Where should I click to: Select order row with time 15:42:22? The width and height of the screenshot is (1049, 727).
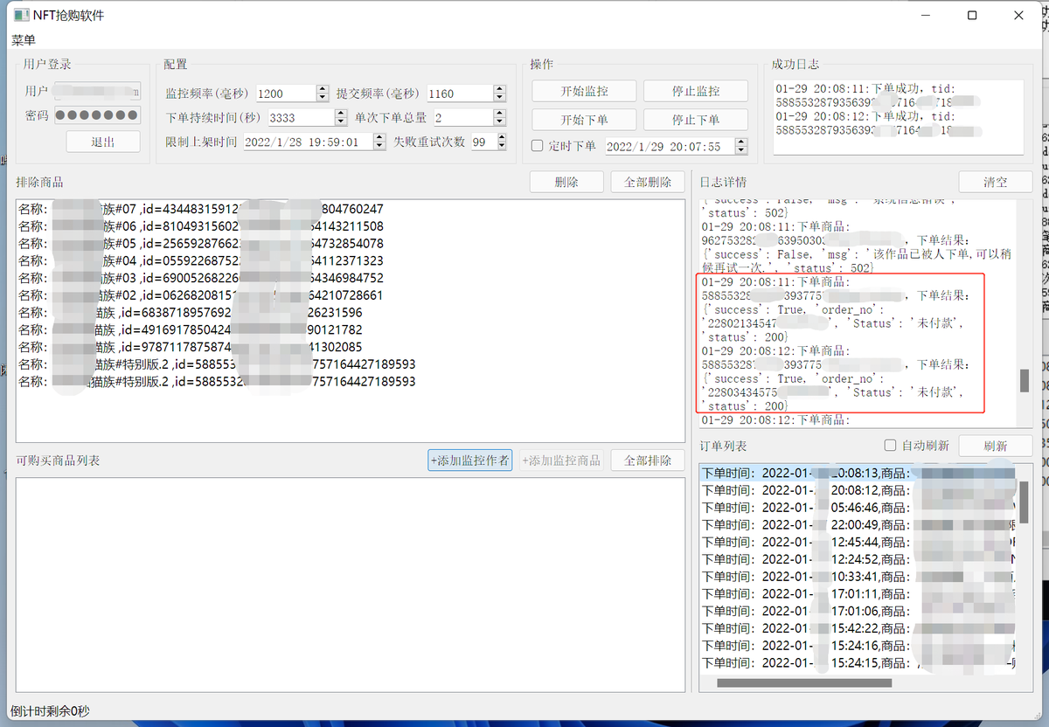(858, 628)
